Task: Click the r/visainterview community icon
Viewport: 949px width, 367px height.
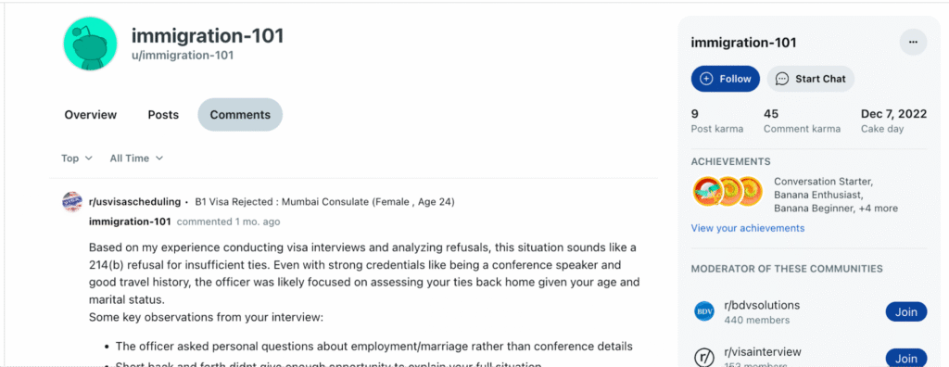Action: (704, 357)
